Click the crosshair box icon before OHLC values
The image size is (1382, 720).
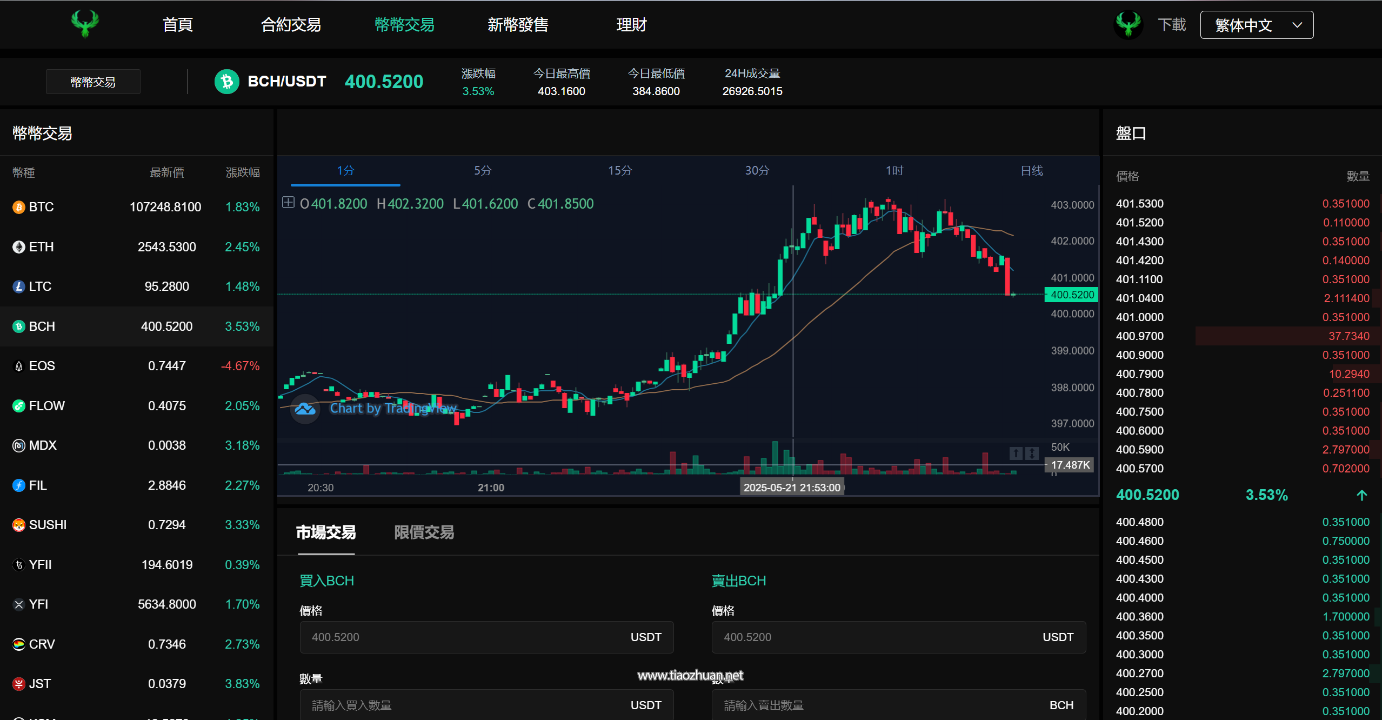click(x=288, y=203)
